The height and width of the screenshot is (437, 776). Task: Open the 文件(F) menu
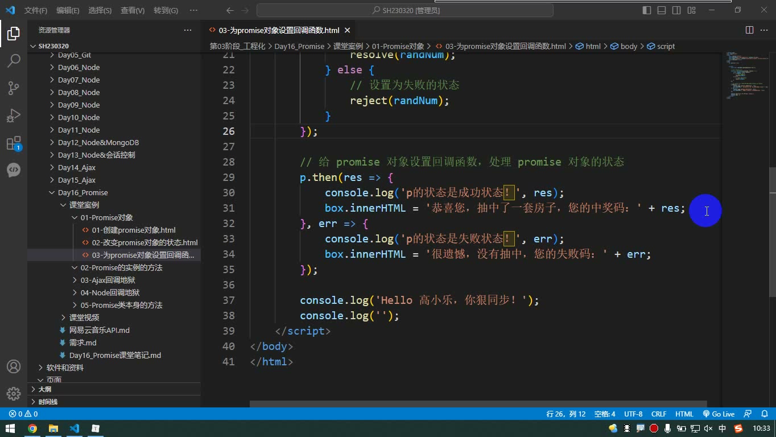[x=36, y=10]
